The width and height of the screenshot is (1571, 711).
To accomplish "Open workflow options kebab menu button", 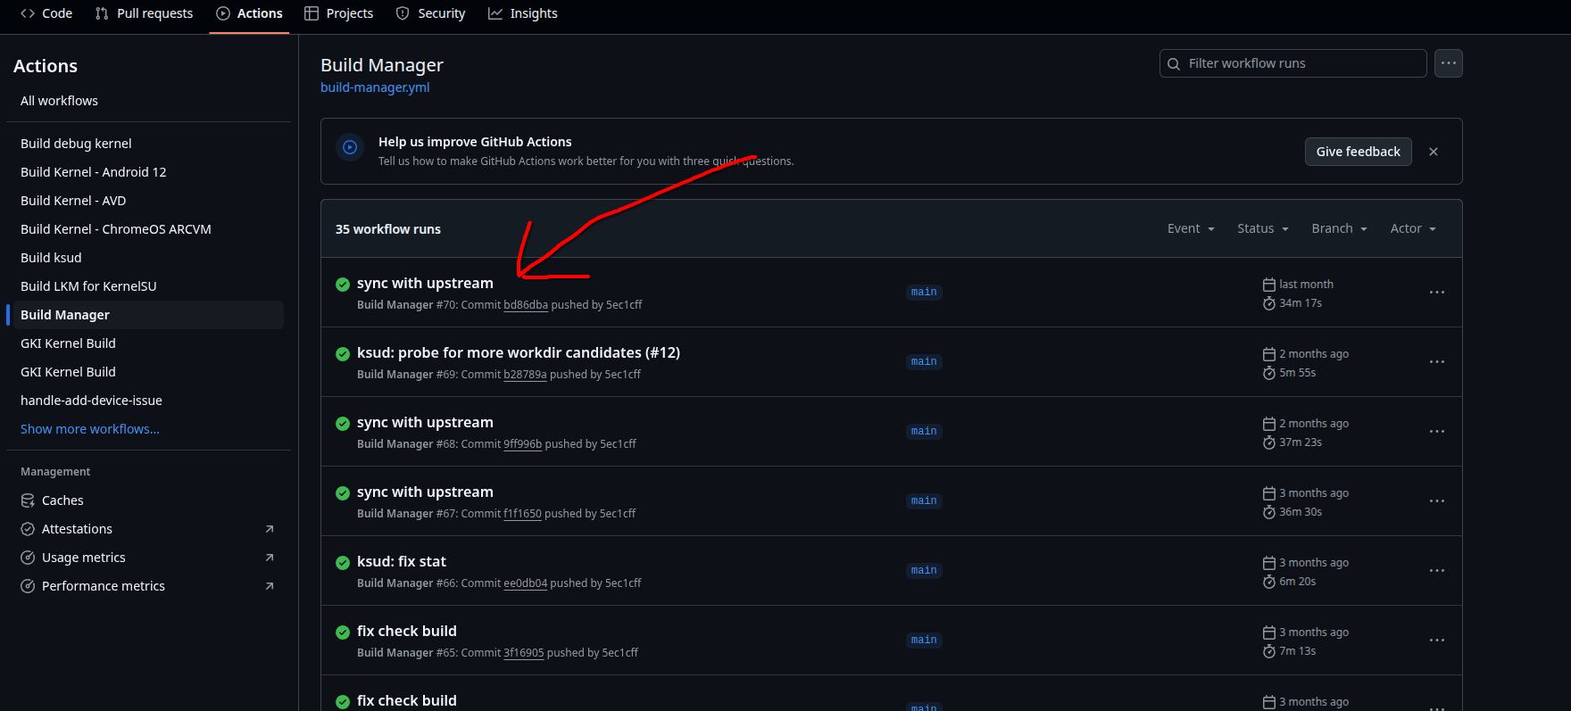I will click(x=1448, y=63).
